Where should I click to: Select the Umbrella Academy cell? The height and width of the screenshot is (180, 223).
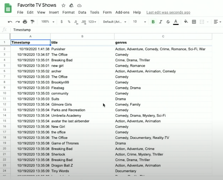click(x=83, y=115)
